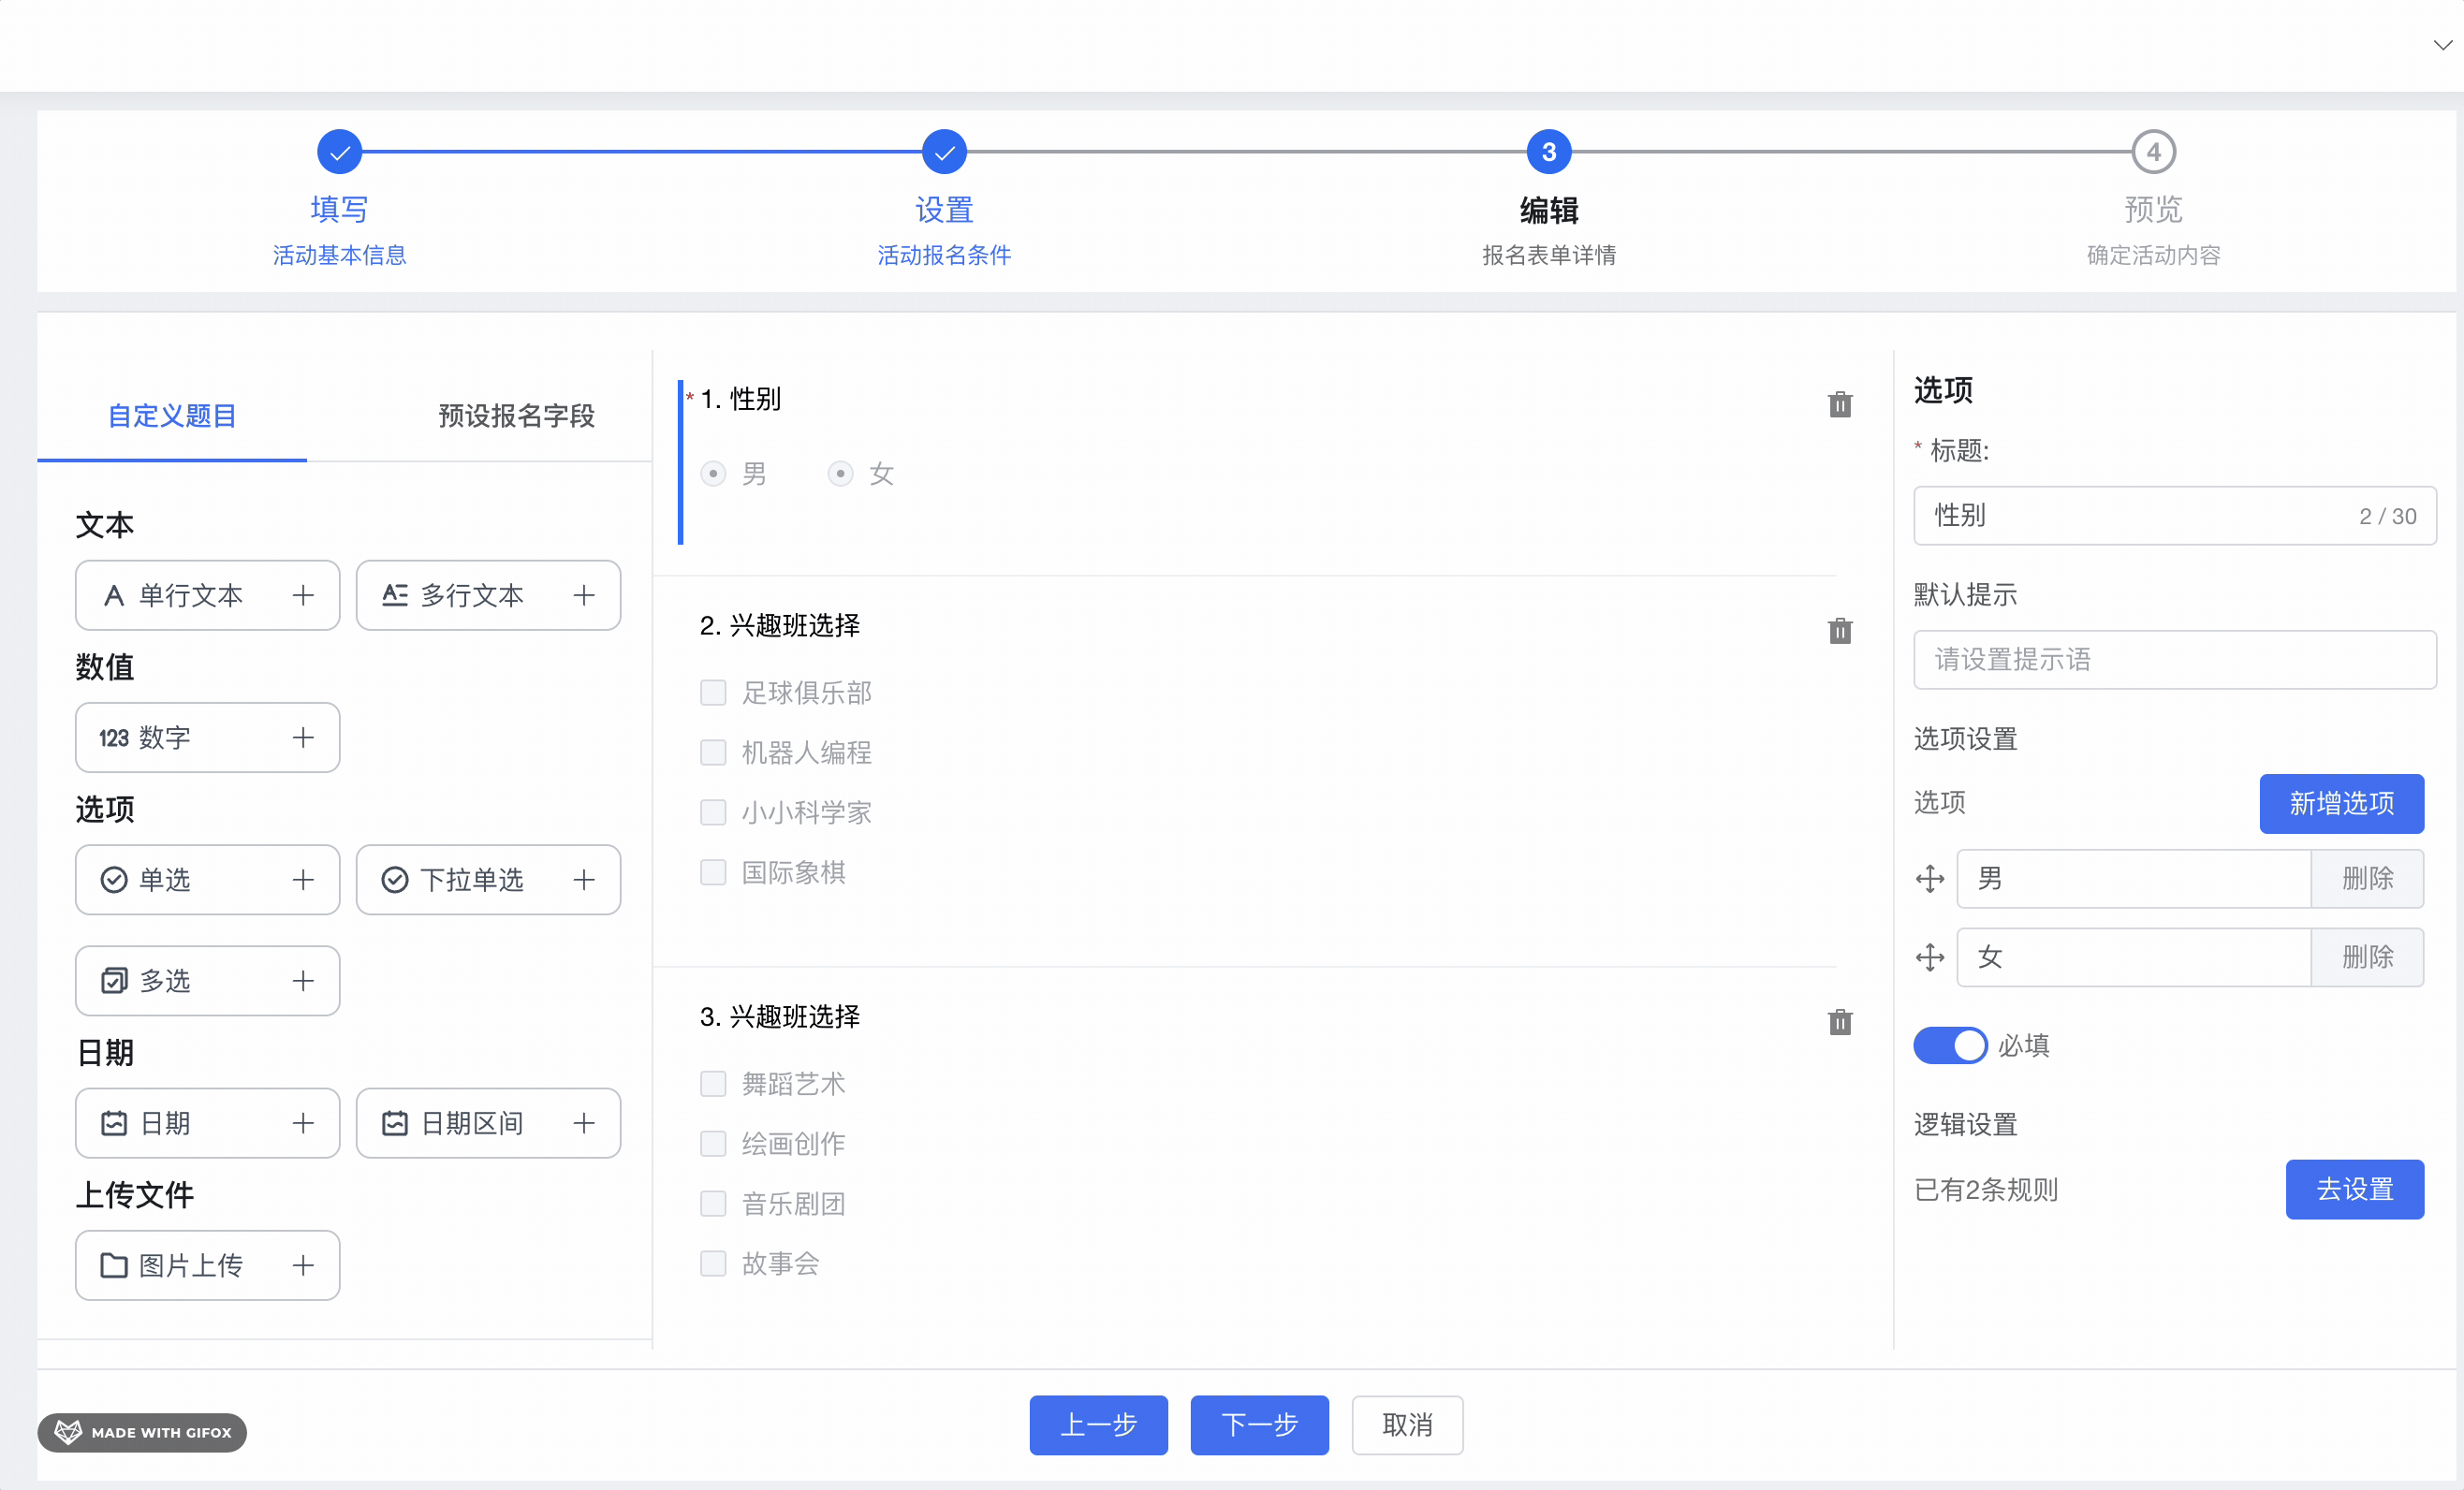The height and width of the screenshot is (1490, 2464).
Task: Click the step 3 编辑 circle
Action: tap(1548, 152)
